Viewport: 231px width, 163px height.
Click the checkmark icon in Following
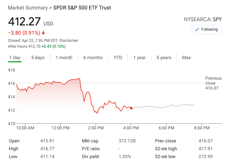[x=197, y=29]
